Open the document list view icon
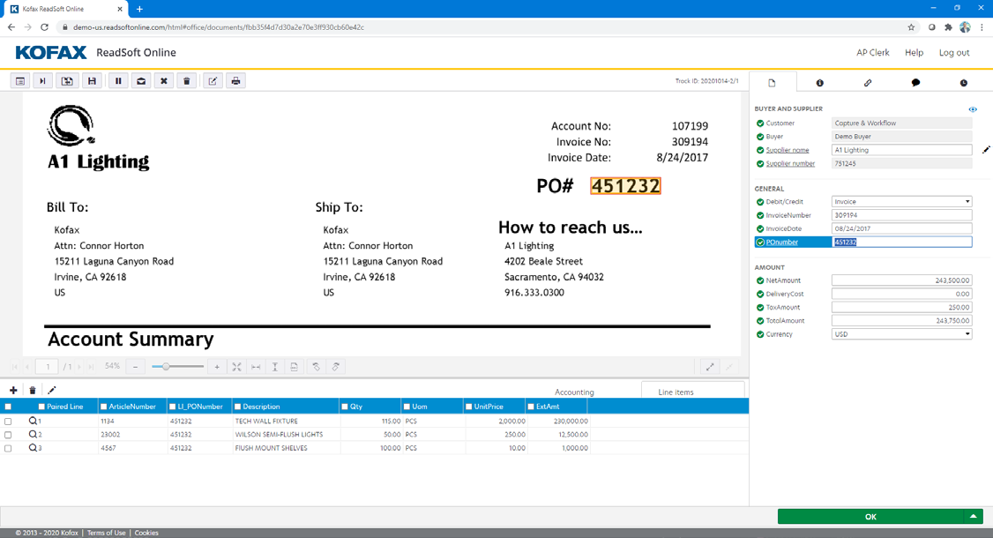 click(x=20, y=81)
